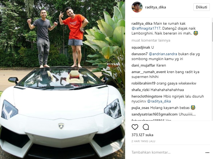Image resolution: width=213 pixels, height=159 pixels.
Task: Like the post with heart icon
Action: click(135, 127)
